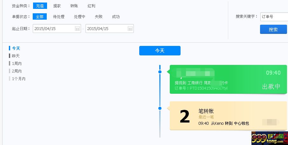The width and height of the screenshot is (288, 145).
Task: Click the start date field 2015/04/15
Action: coord(57,28)
